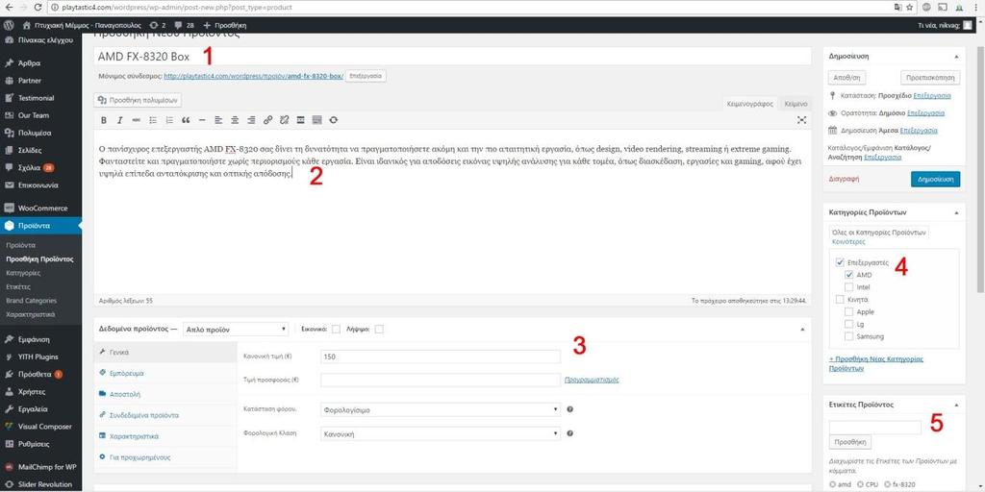Check the Intel category checkbox

(x=849, y=286)
